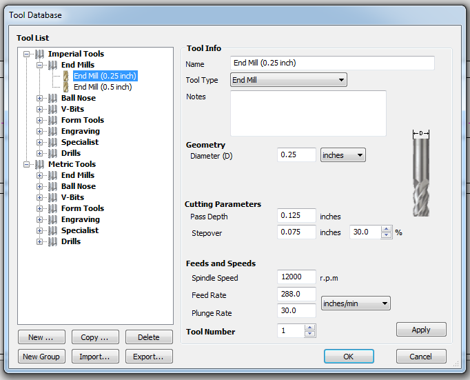Decrease the stepover percentage with down arrow

(386, 235)
